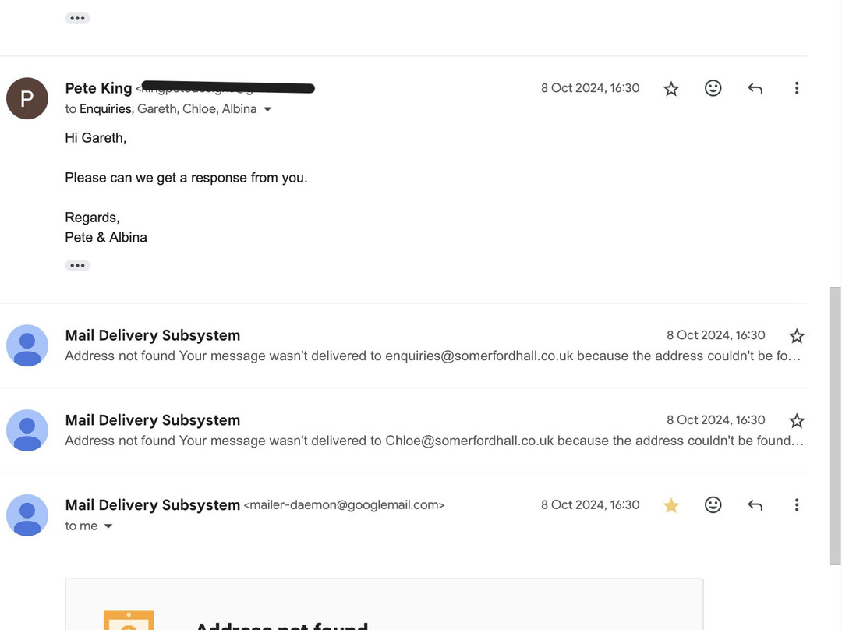The height and width of the screenshot is (630, 842).
Task: Reply to the mailer-daemon message
Action: coord(755,505)
